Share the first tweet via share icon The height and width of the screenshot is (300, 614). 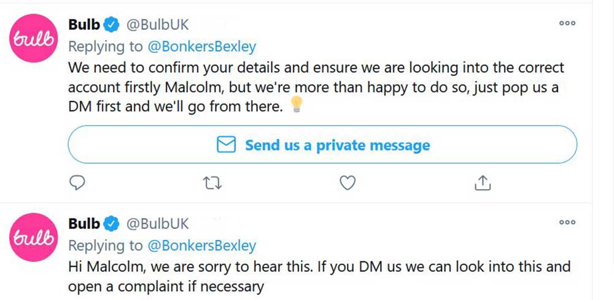(x=483, y=182)
